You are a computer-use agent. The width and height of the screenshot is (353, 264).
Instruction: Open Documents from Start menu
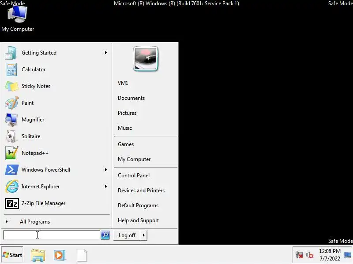pos(131,98)
